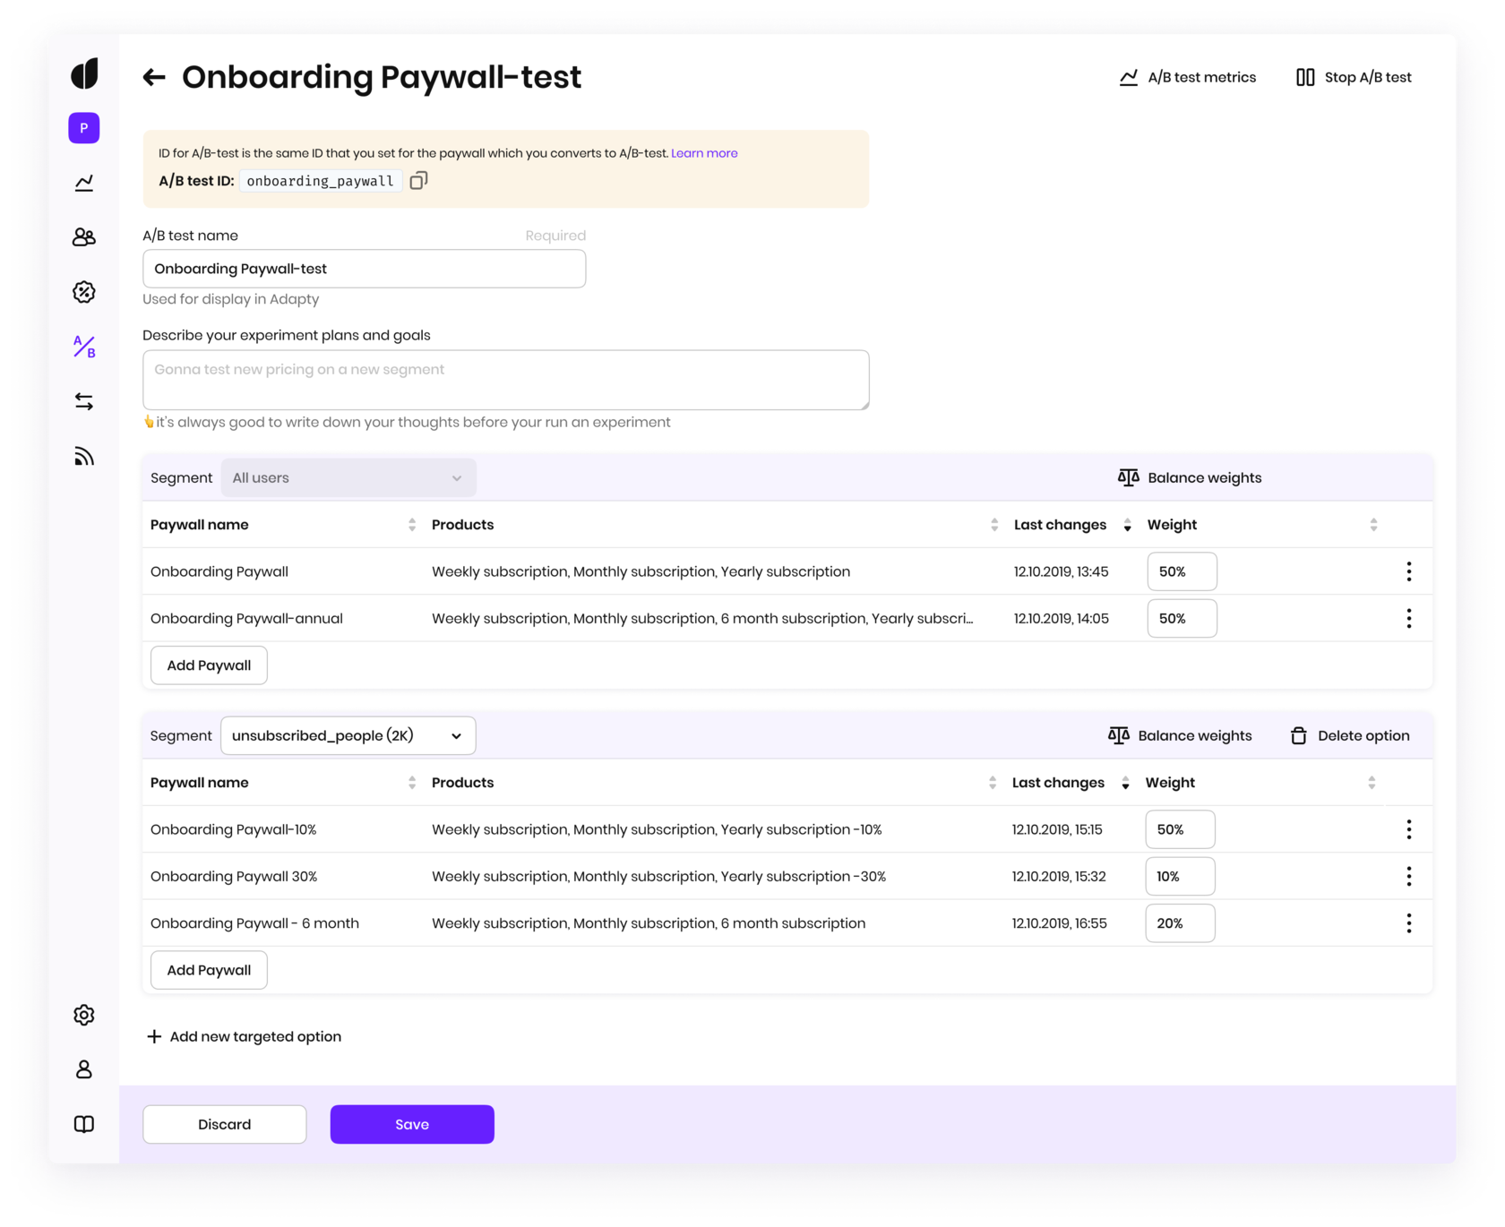This screenshot has height=1227, width=1505.
Task: Open the documentation book sidebar icon
Action: tap(84, 1124)
